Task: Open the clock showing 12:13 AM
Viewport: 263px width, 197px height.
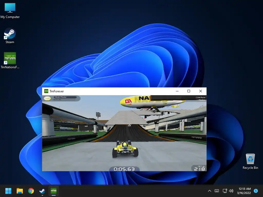Action: point(244,191)
